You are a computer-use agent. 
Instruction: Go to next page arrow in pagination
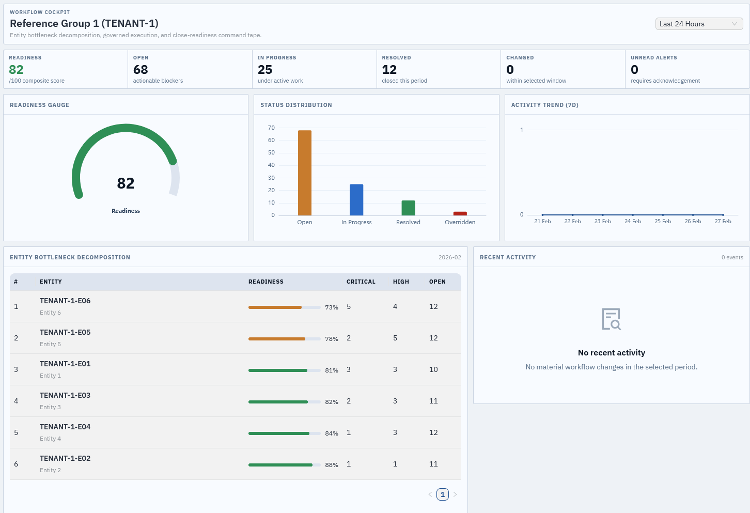[x=455, y=494]
